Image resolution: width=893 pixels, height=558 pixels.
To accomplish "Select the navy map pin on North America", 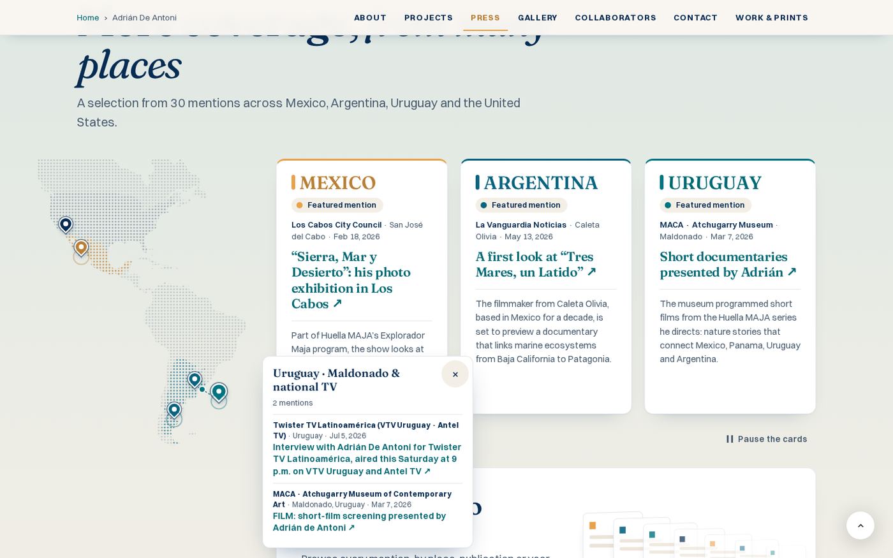I will (66, 224).
